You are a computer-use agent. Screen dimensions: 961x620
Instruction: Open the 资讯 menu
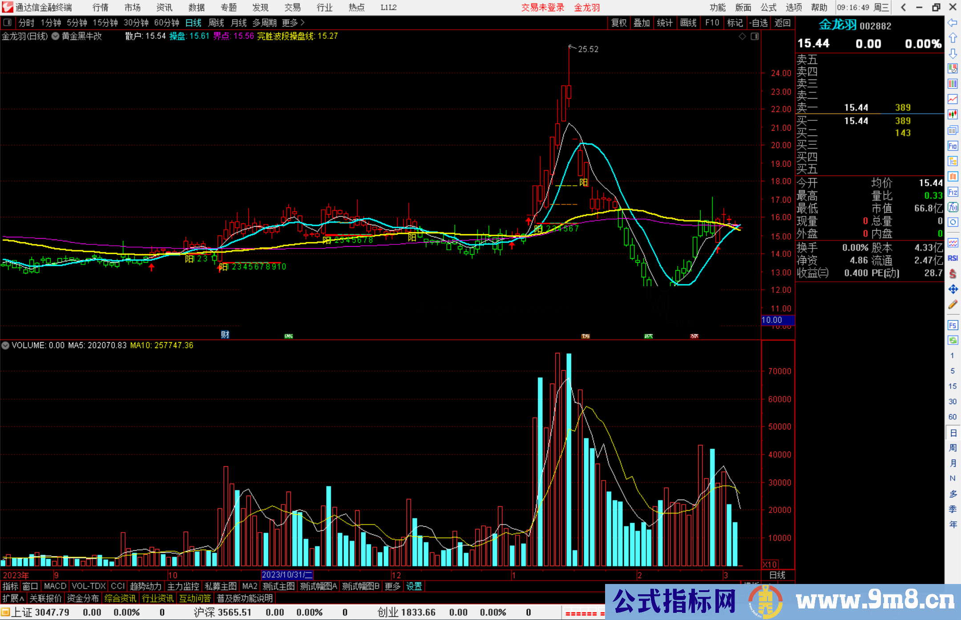(165, 8)
